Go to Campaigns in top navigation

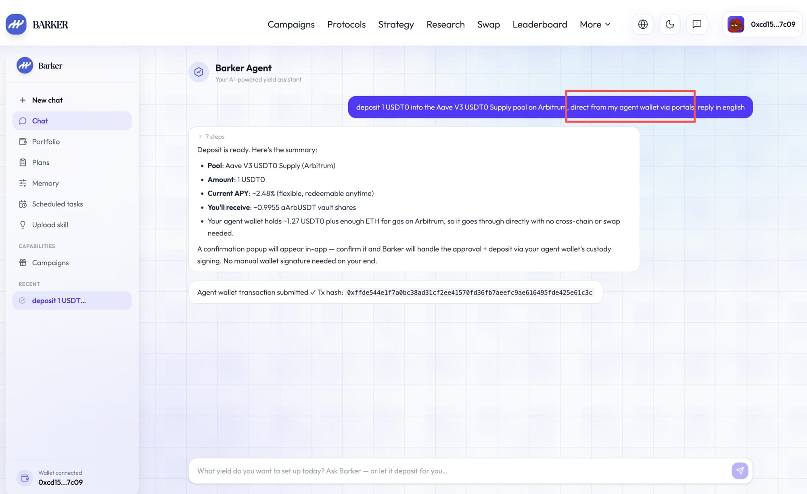[291, 24]
